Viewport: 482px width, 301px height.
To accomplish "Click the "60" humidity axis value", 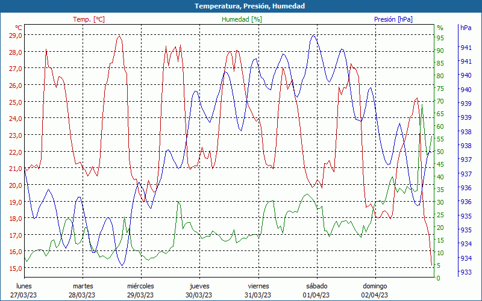I will pyautogui.click(x=440, y=126).
